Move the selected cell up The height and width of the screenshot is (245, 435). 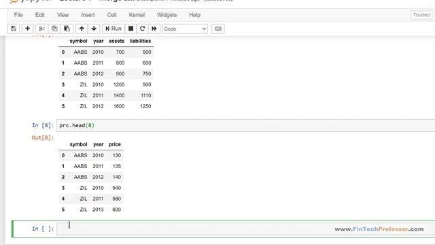pos(82,29)
